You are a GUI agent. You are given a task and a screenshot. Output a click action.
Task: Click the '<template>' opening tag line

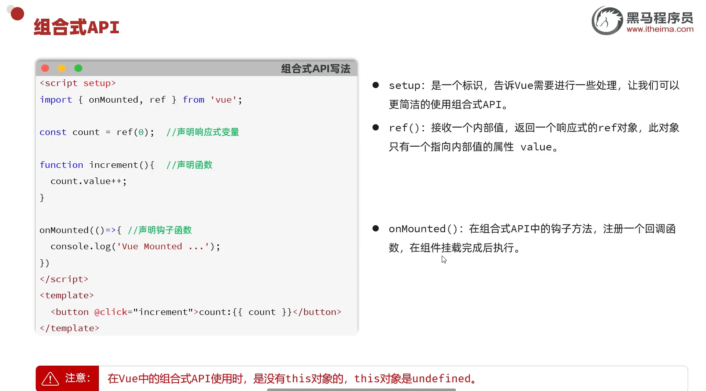pos(66,295)
